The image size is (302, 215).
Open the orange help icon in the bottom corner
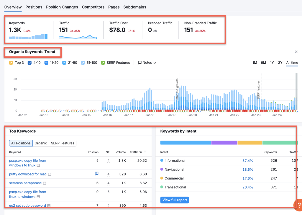coord(298,205)
